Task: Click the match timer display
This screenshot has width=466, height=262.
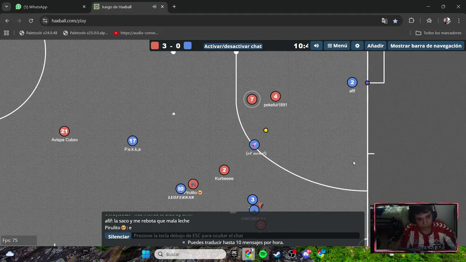Action: coord(301,46)
